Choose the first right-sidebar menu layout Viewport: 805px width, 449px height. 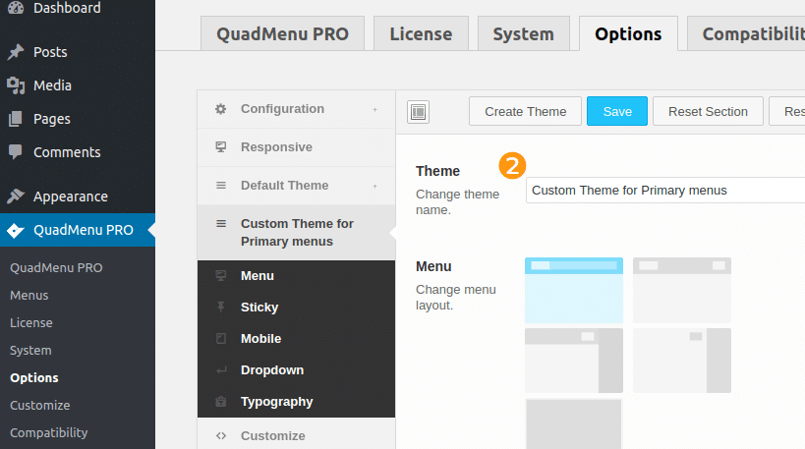click(x=574, y=361)
